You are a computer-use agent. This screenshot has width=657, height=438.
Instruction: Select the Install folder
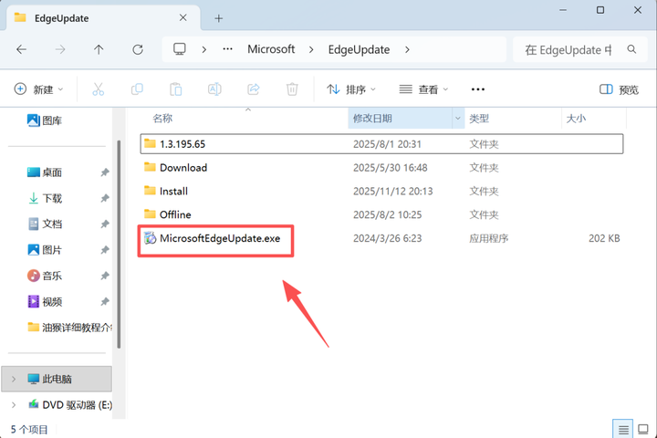(381, 191)
